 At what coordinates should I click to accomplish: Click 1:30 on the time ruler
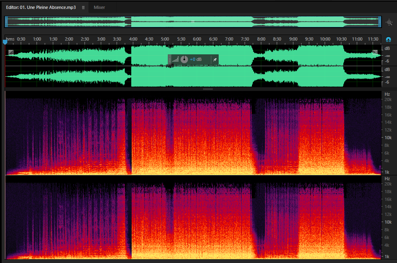(x=53, y=39)
